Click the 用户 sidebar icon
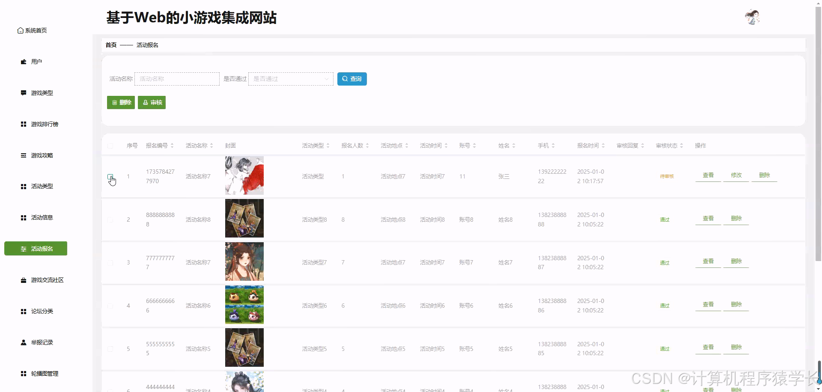 pos(23,62)
